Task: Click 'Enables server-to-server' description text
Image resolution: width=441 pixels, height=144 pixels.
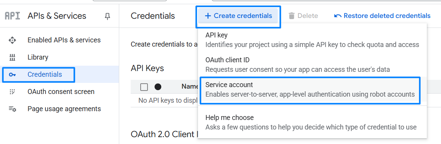Action: click(x=310, y=94)
